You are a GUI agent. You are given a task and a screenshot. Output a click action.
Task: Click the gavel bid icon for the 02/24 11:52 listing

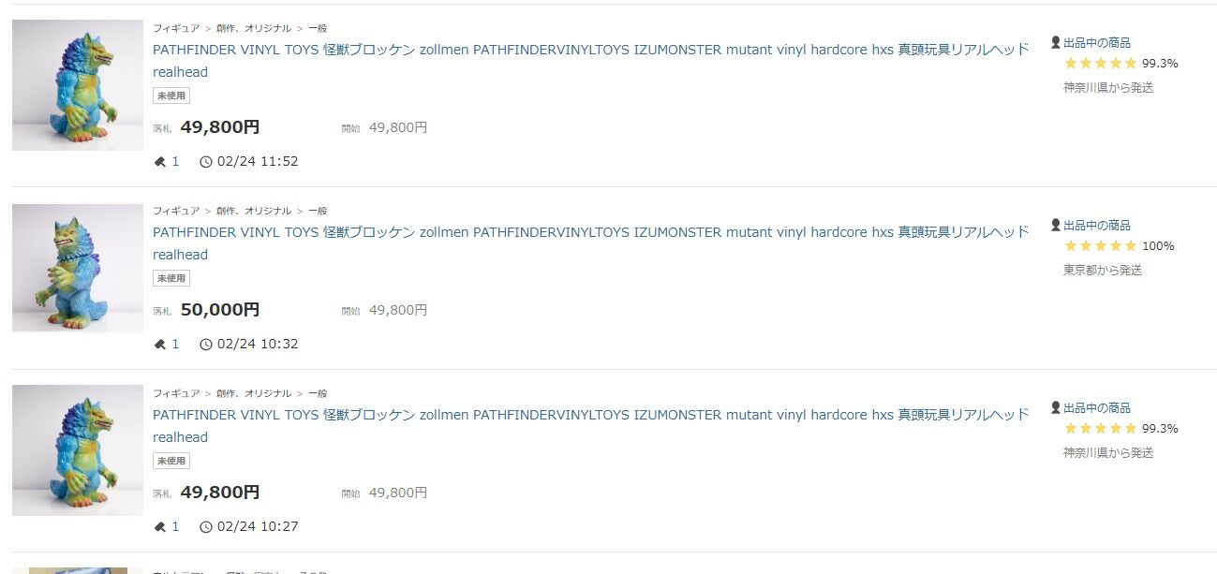[x=159, y=161]
